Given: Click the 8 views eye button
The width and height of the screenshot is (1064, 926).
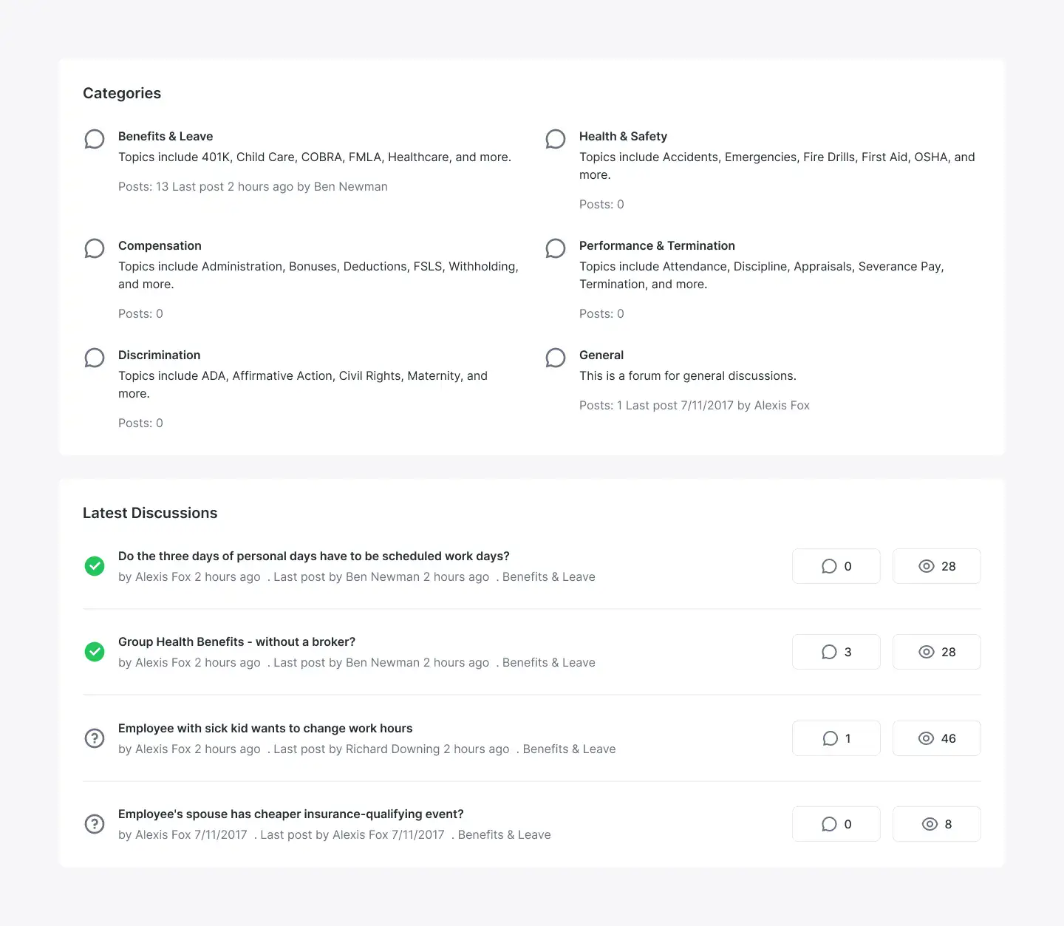Looking at the screenshot, I should tap(937, 824).
